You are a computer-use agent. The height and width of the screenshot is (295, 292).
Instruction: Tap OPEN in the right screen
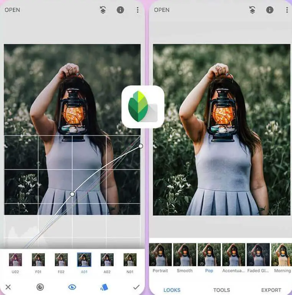point(162,10)
